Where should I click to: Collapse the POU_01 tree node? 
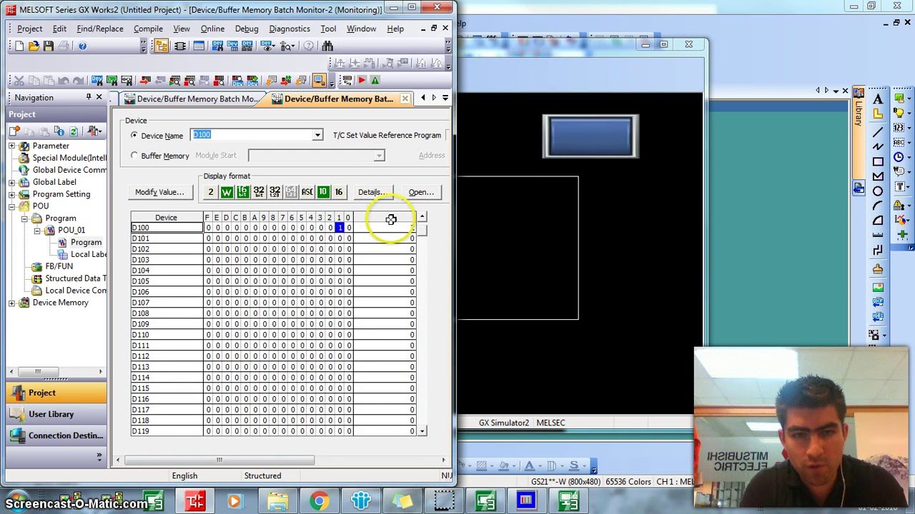tap(38, 231)
